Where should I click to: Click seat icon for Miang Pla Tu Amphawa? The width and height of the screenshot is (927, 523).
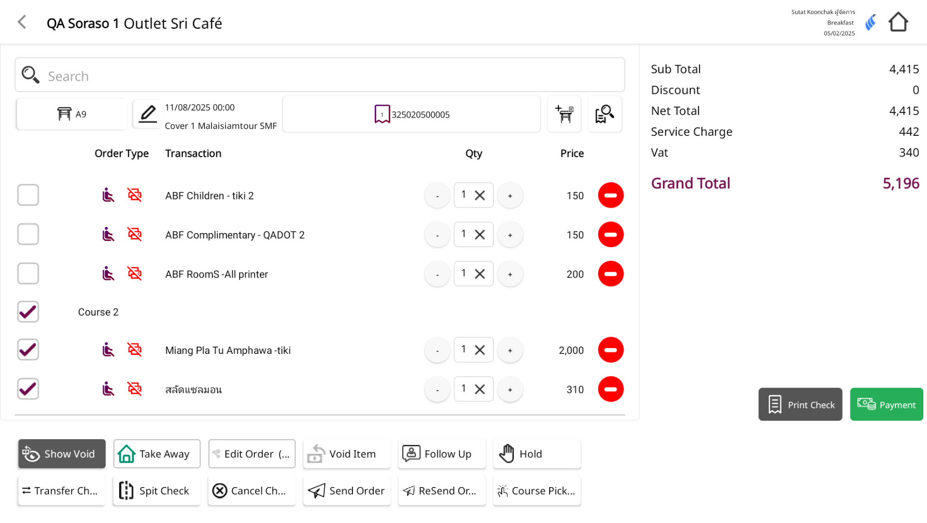pyautogui.click(x=108, y=350)
